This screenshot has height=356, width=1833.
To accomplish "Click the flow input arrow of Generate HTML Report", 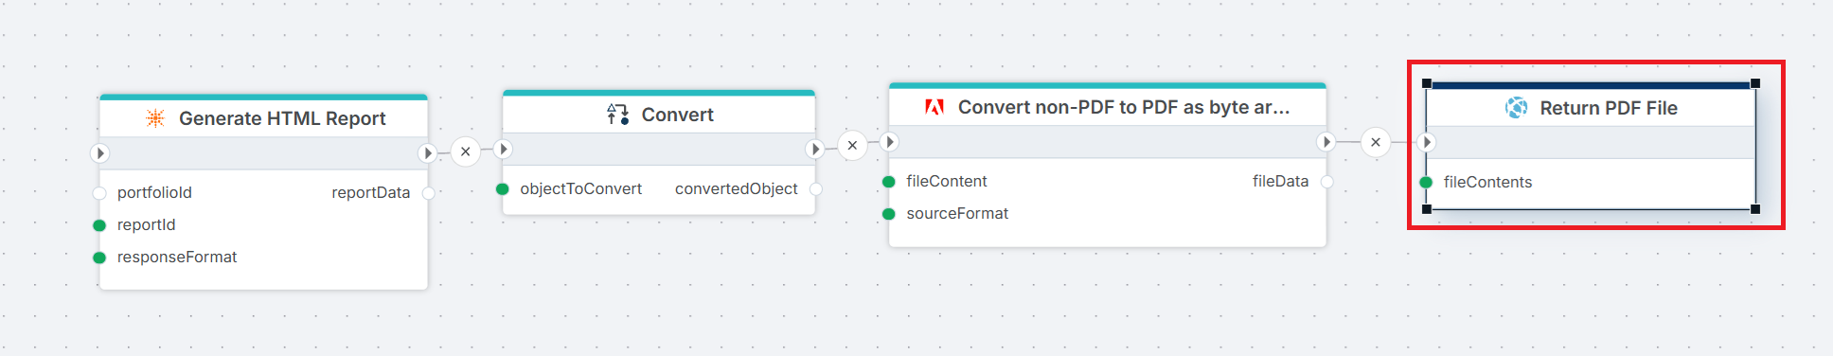I will [100, 152].
